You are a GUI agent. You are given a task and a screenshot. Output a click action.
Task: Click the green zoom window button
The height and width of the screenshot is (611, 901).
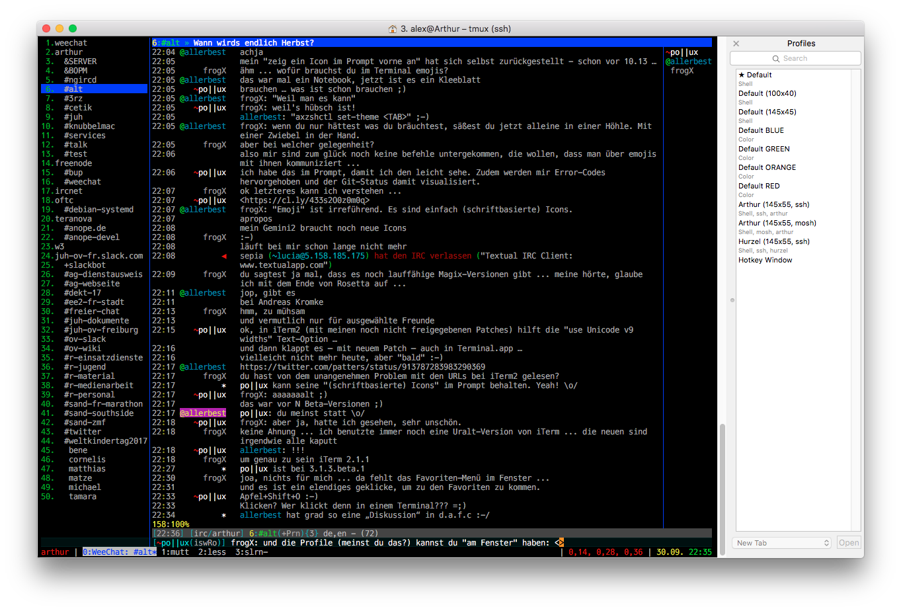click(x=73, y=28)
